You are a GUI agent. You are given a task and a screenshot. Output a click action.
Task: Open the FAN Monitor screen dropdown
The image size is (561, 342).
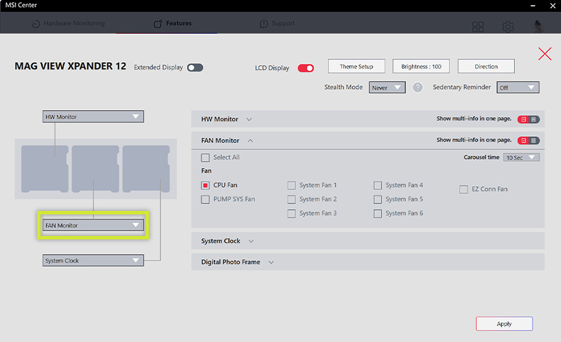click(x=93, y=225)
